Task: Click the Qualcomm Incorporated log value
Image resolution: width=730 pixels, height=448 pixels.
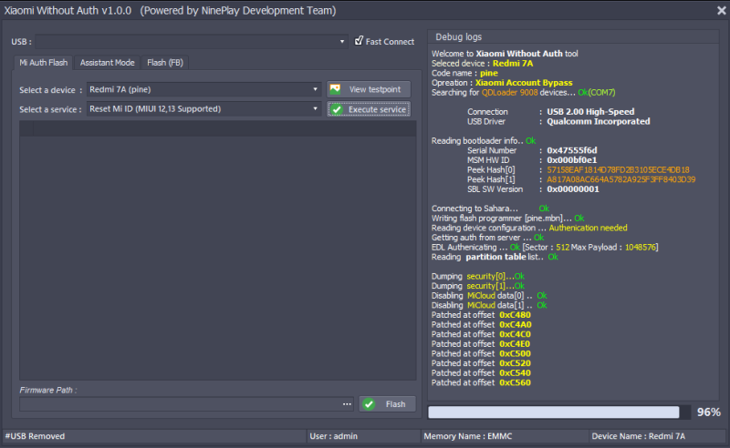Action: click(x=599, y=121)
